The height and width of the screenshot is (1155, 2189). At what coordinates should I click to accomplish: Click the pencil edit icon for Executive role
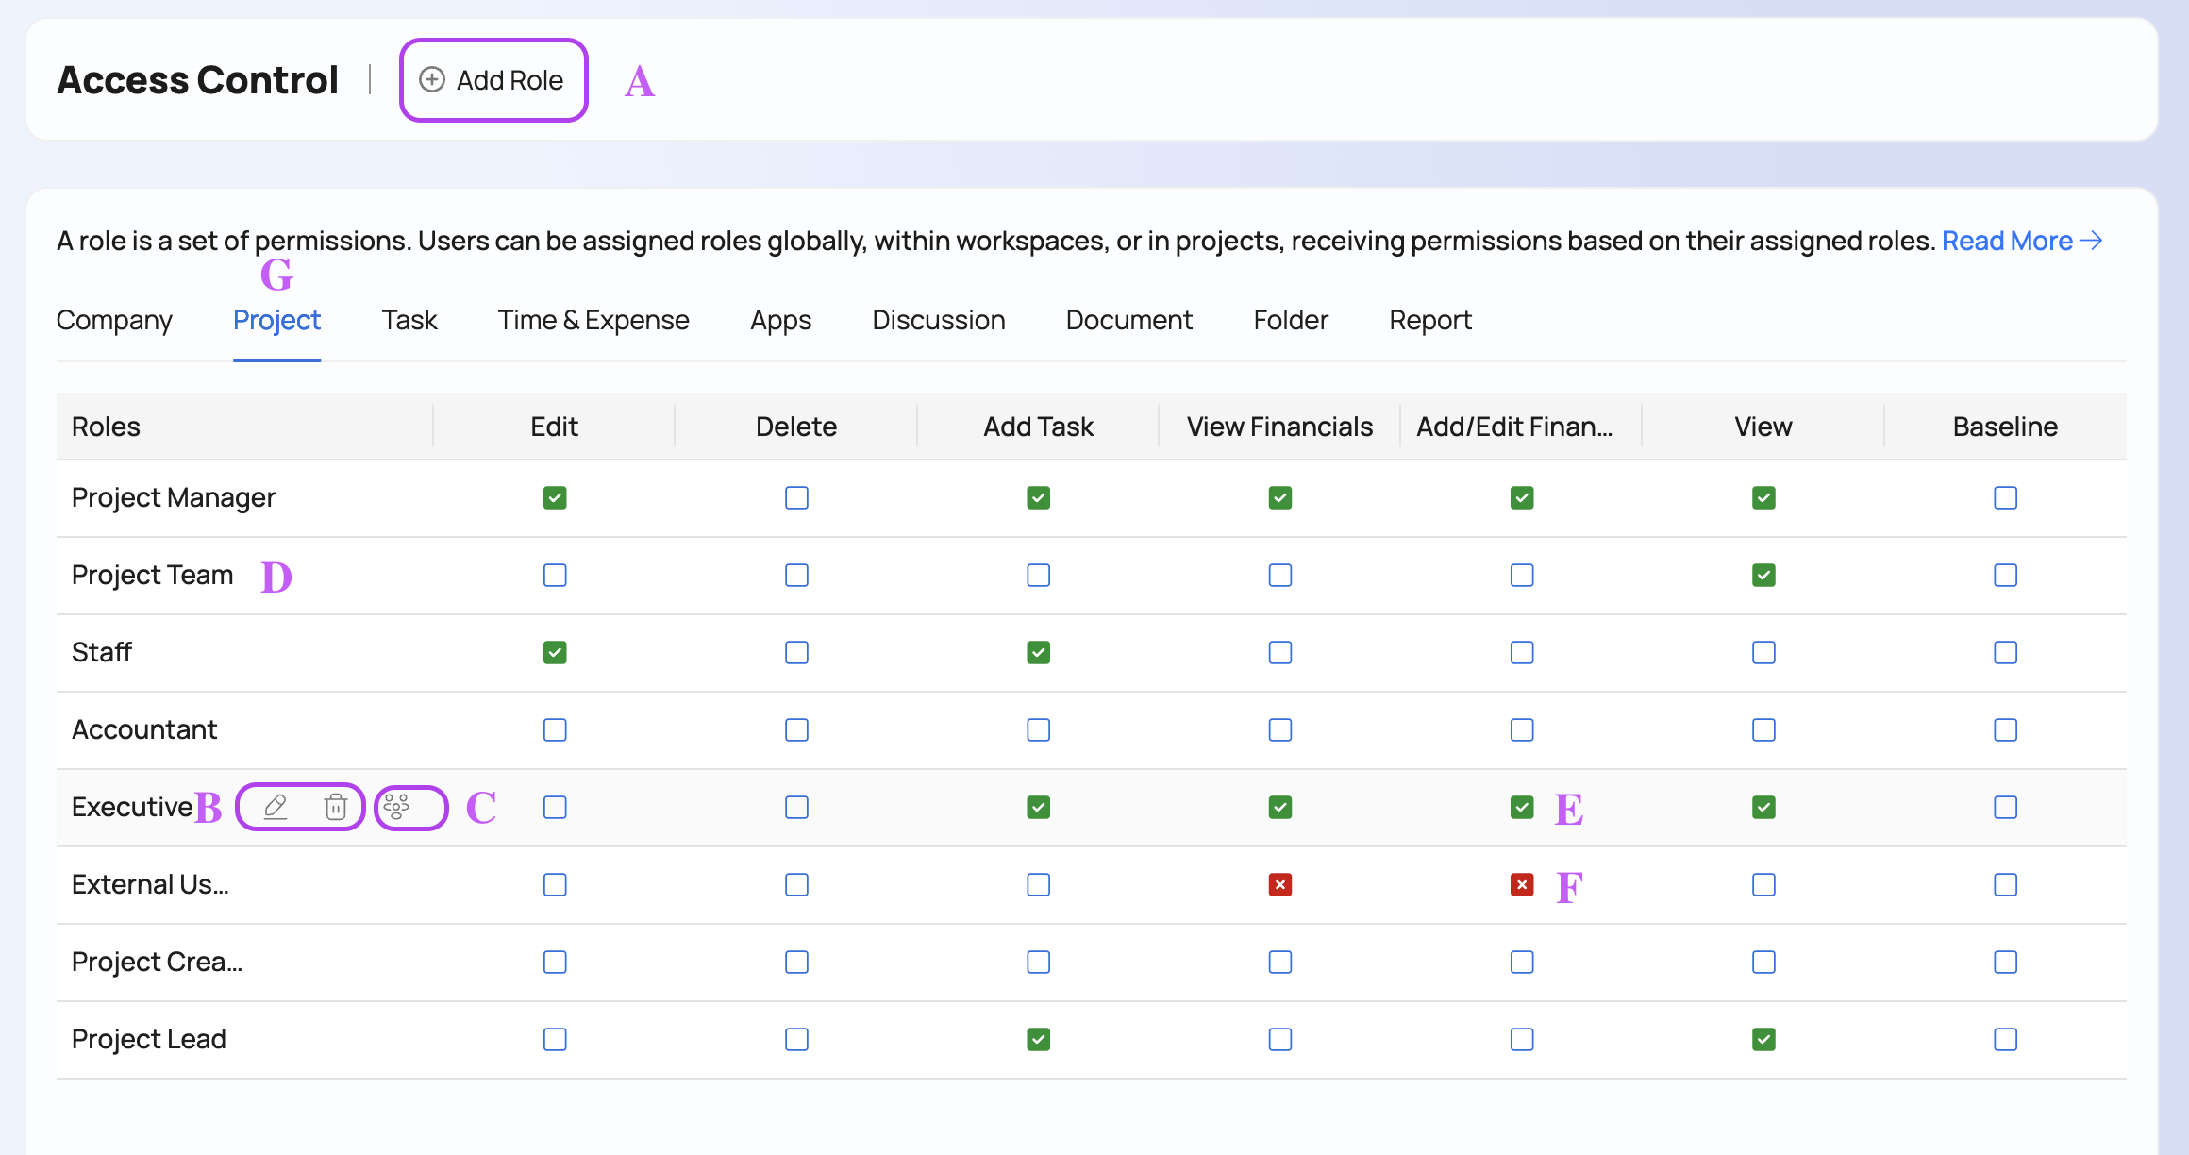click(x=276, y=807)
